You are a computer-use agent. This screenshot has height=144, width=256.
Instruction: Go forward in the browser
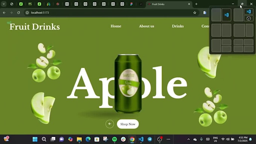tap(11, 12)
